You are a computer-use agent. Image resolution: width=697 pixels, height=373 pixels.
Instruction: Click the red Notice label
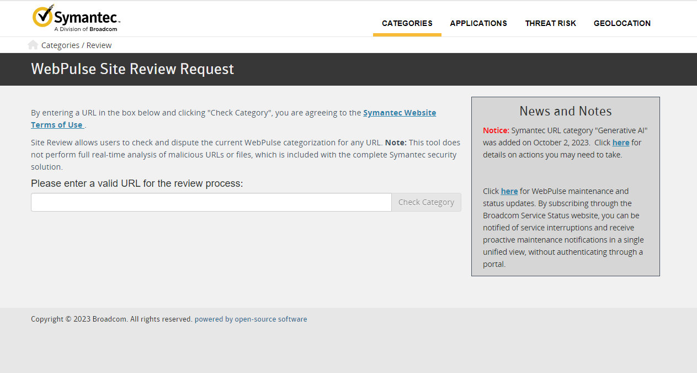496,130
